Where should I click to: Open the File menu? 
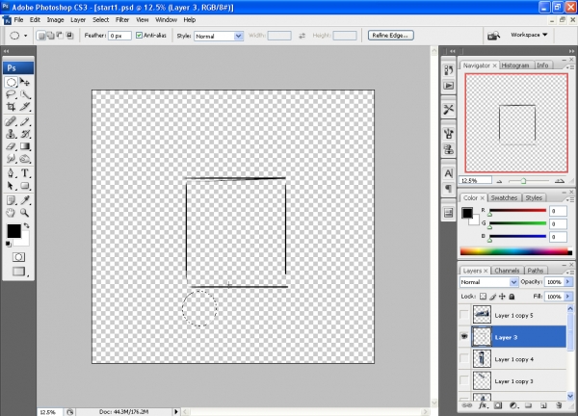(x=18, y=20)
